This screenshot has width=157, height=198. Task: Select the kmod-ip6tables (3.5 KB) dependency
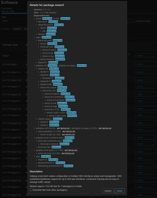click(x=49, y=131)
